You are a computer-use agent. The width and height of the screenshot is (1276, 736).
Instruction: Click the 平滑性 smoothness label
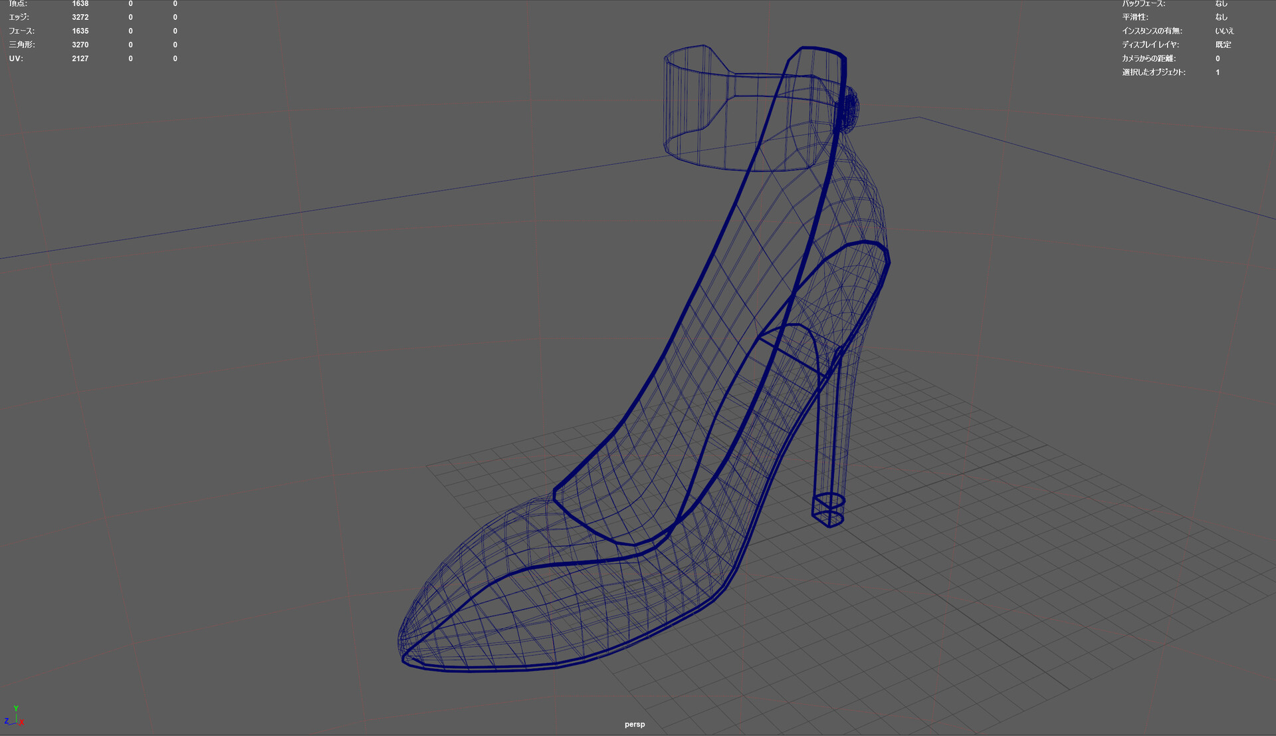[1135, 17]
